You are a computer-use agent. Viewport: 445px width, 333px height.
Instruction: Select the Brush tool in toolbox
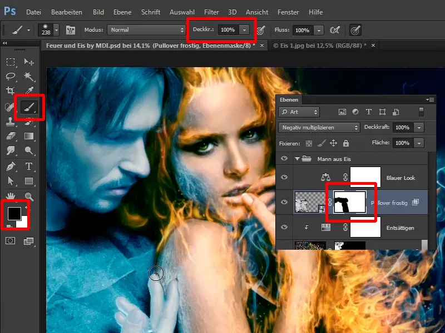29,107
